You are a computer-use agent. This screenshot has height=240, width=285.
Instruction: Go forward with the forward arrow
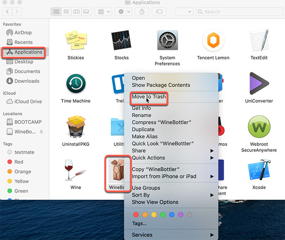17,12
